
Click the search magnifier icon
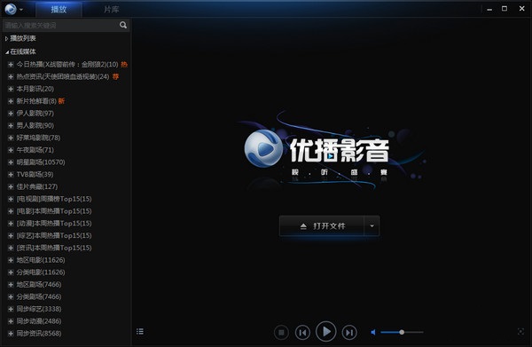click(x=123, y=25)
